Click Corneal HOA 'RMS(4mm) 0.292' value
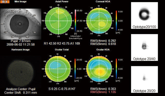The height and width of the screenshot is (96, 165). pyautogui.click(x=103, y=41)
